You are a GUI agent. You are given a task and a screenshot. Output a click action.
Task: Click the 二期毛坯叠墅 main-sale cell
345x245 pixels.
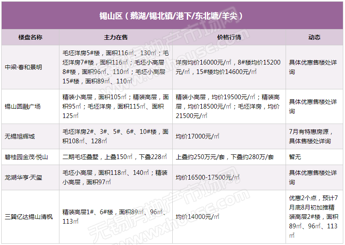115,157
